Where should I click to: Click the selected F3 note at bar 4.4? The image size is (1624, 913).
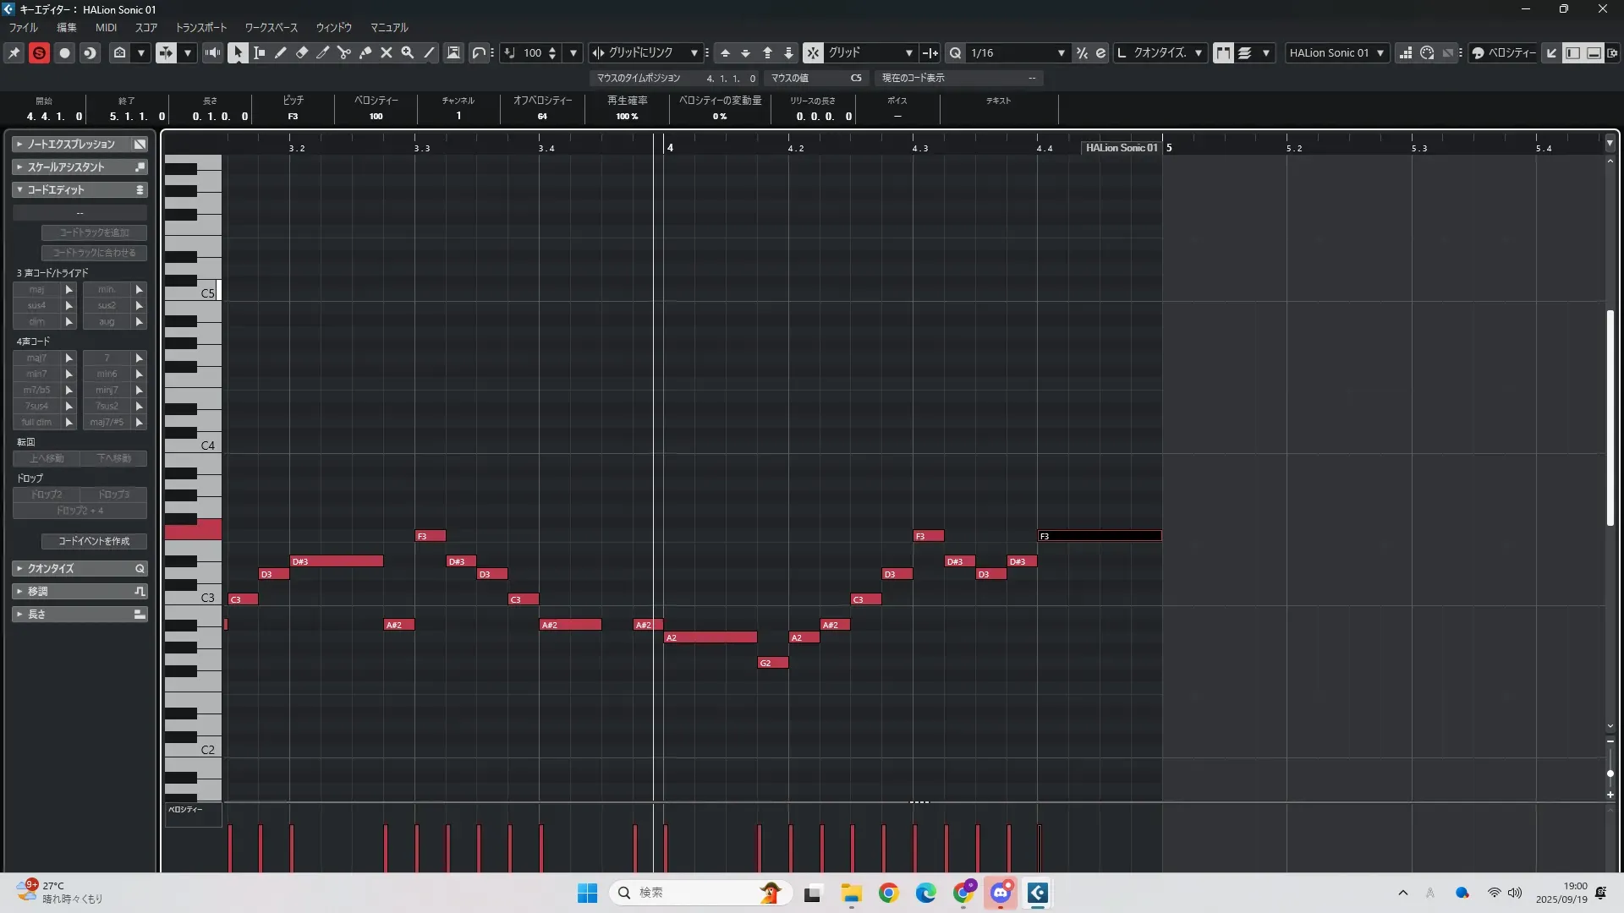click(1099, 536)
